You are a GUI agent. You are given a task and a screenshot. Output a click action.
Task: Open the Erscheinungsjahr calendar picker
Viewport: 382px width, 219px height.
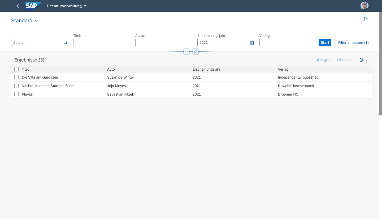click(252, 42)
